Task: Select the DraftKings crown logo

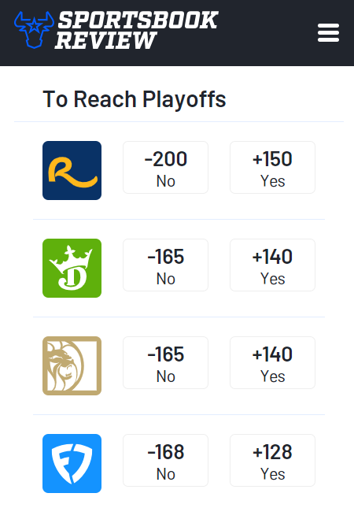Action: point(72,268)
